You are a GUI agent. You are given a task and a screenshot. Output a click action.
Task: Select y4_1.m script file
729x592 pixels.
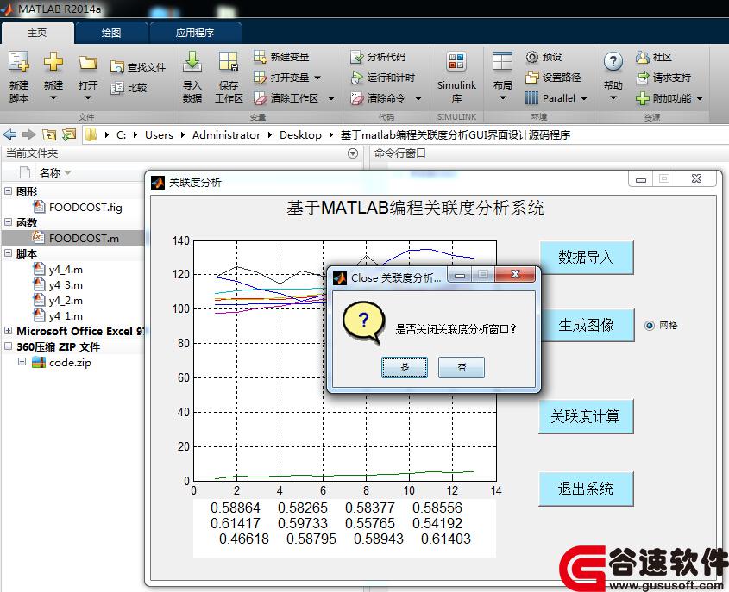(58, 316)
